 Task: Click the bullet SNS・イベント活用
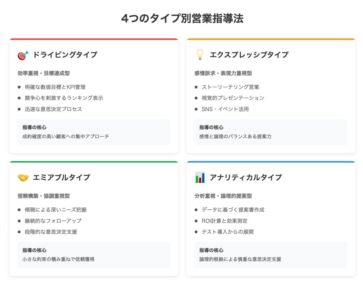point(225,109)
